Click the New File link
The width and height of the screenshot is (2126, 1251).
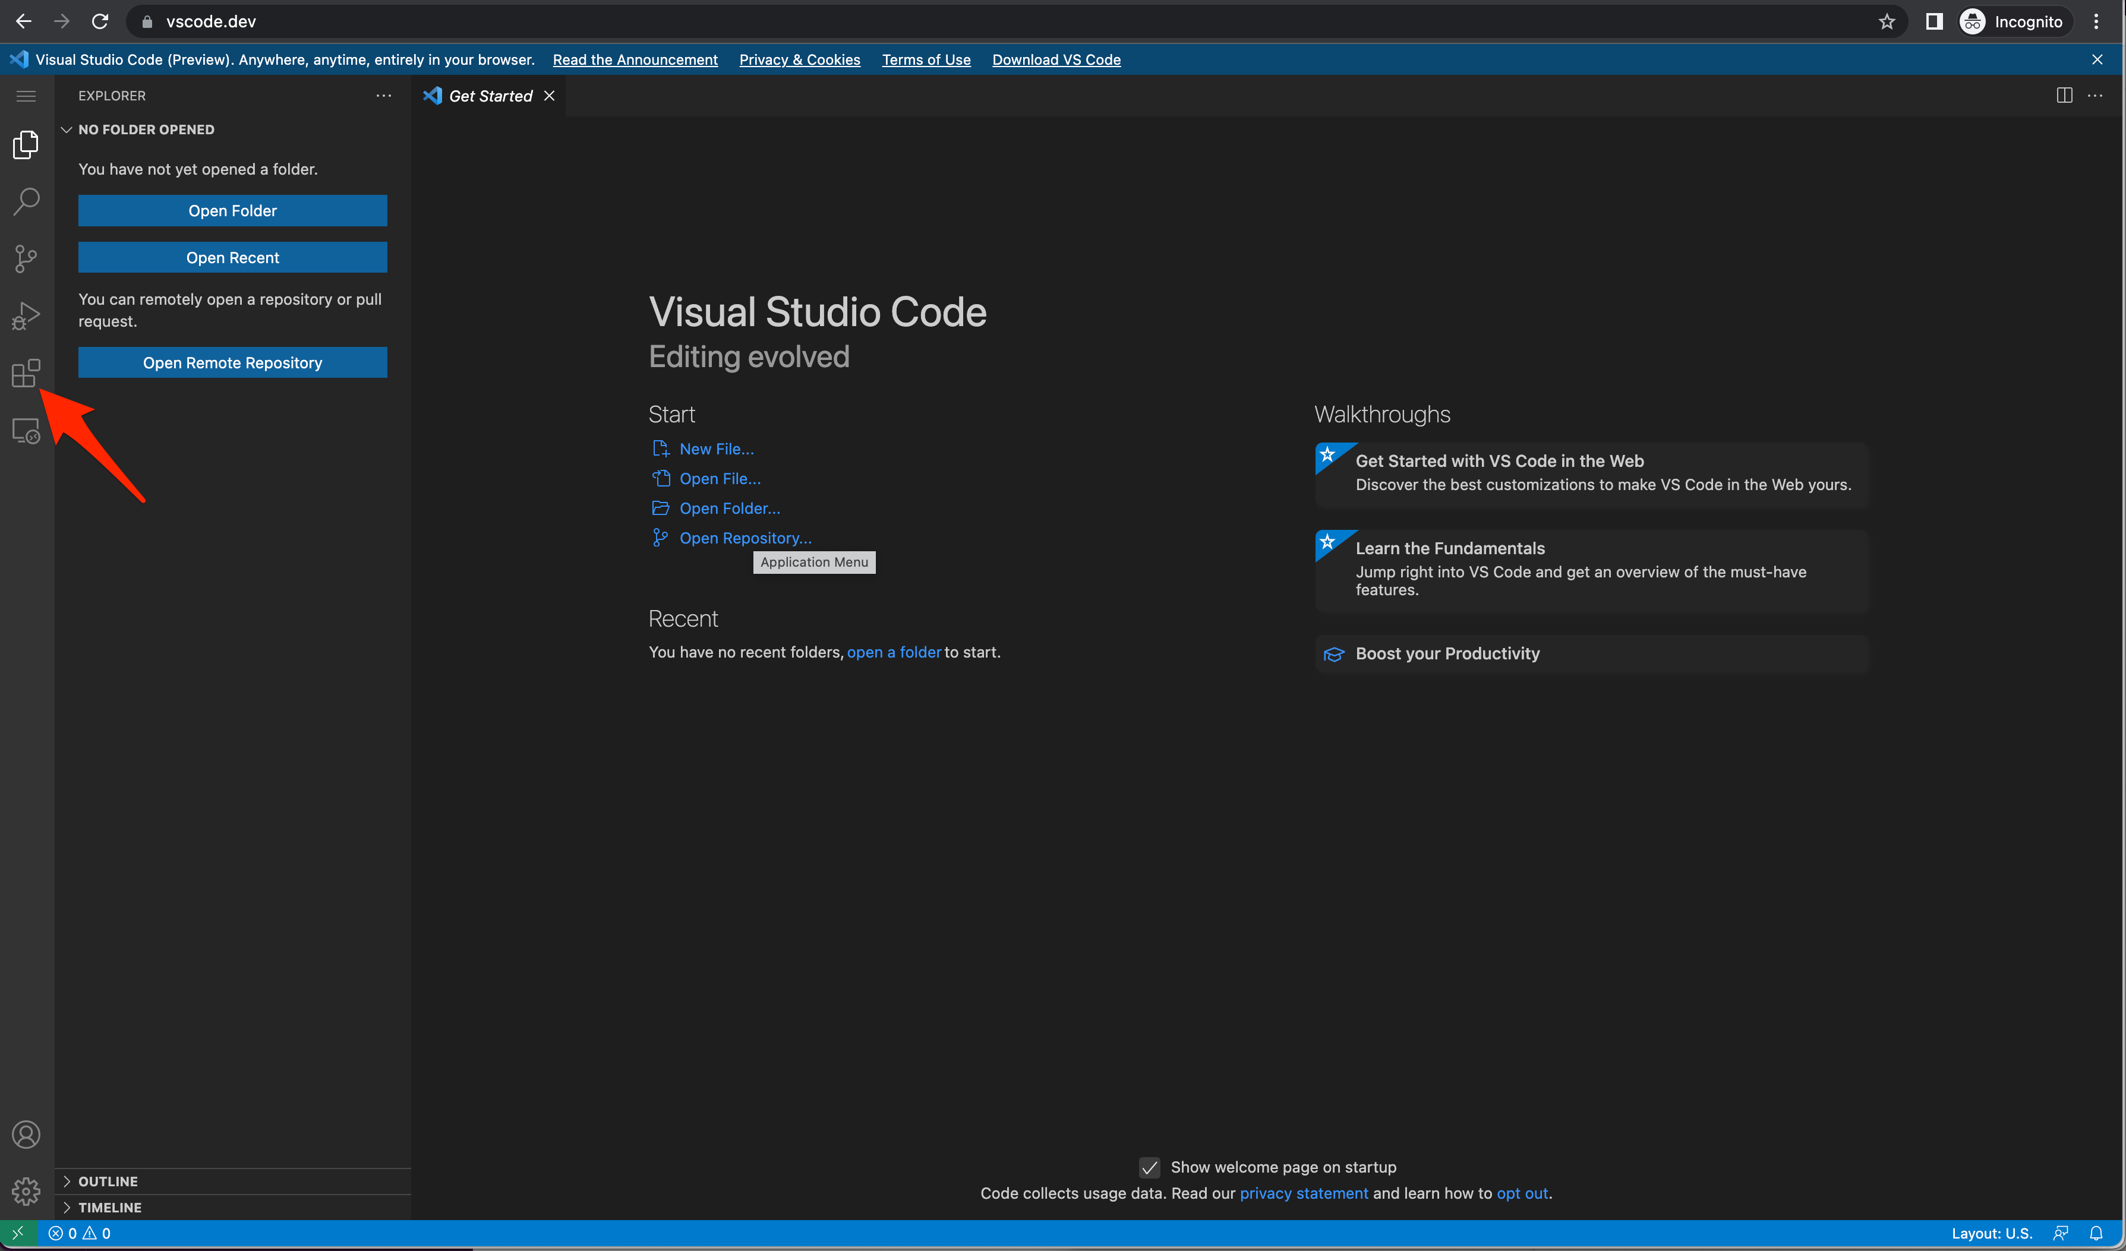(716, 448)
